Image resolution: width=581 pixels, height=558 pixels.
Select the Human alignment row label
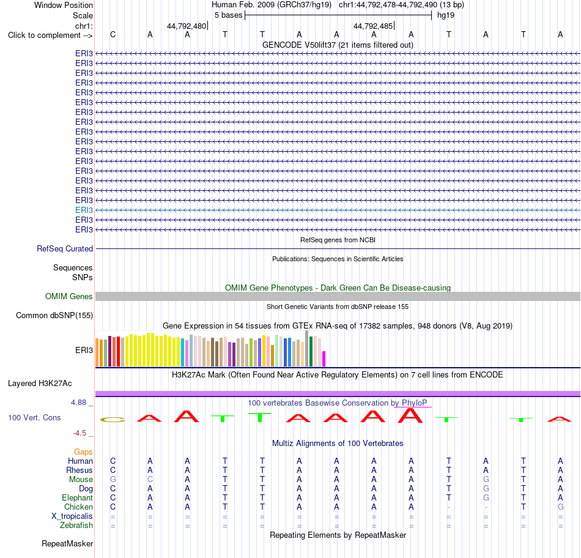coord(80,461)
